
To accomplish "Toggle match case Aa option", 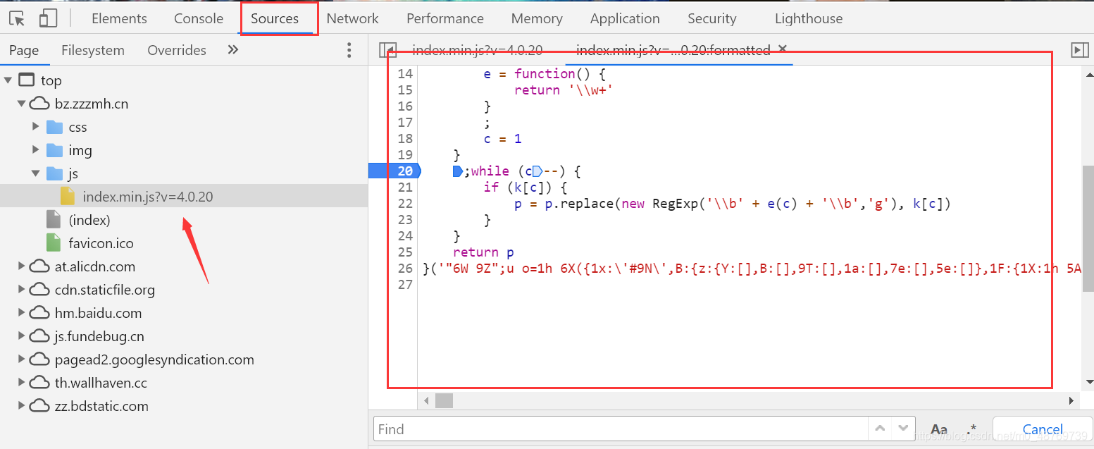I will tap(939, 429).
